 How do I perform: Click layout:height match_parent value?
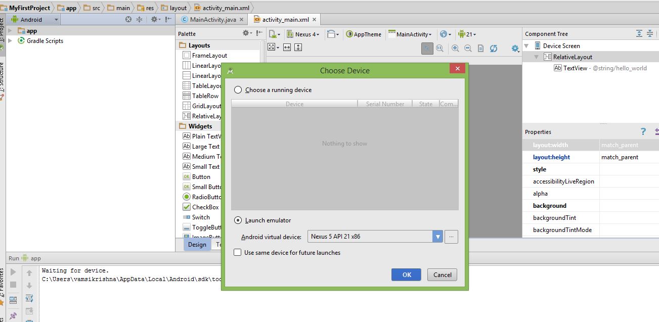[x=629, y=157]
